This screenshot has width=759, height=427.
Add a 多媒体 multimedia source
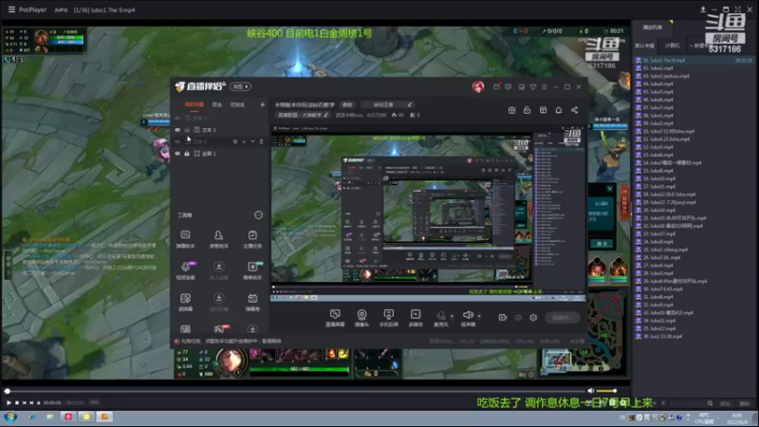click(416, 318)
